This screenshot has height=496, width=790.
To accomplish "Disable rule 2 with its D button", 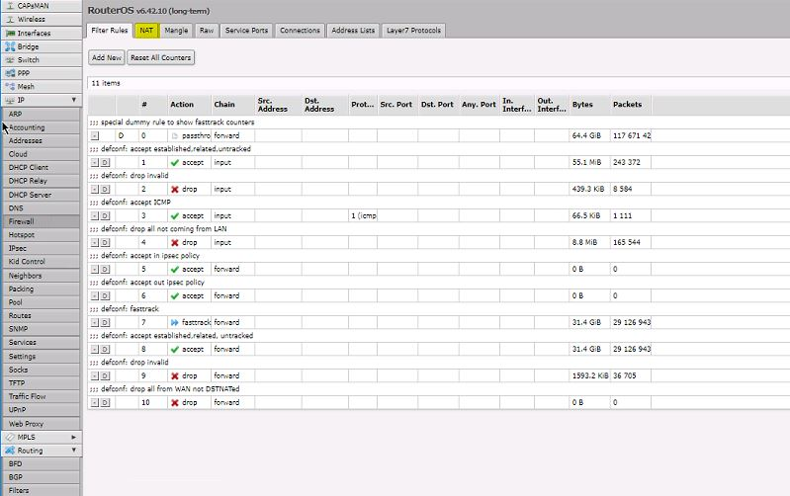I will click(105, 190).
